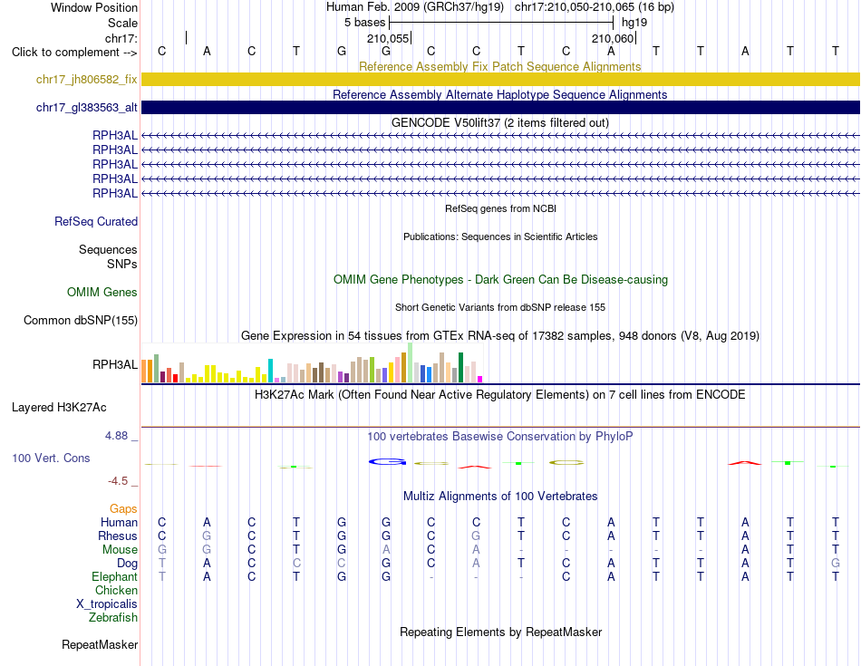This screenshot has height=666, width=861.
Task: Click the RPH3AL label beside the GTEx bar chart
Action: (115, 364)
